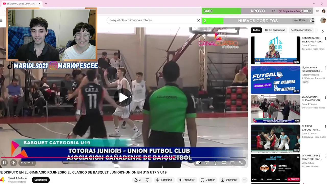Image resolution: width=327 pixels, height=184 pixels.
Task: Open options for LVA RUS 25-26 video
Action: [325, 156]
